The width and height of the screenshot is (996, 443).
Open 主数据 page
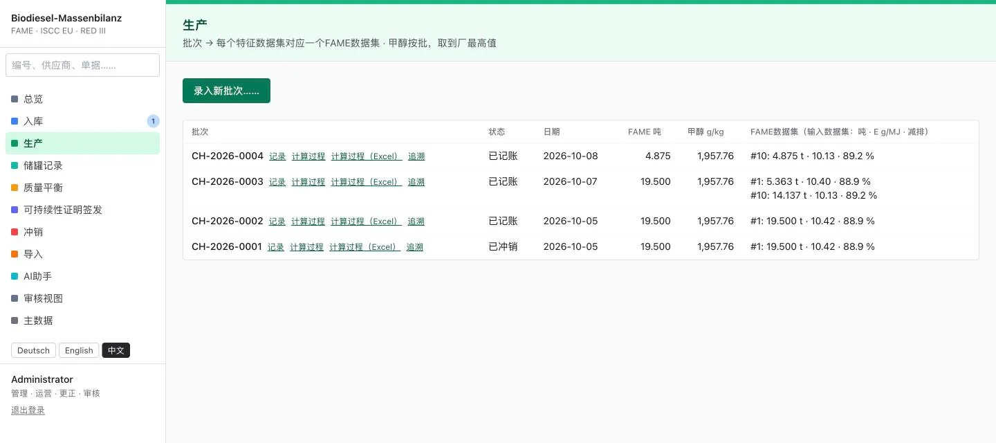coord(82,320)
